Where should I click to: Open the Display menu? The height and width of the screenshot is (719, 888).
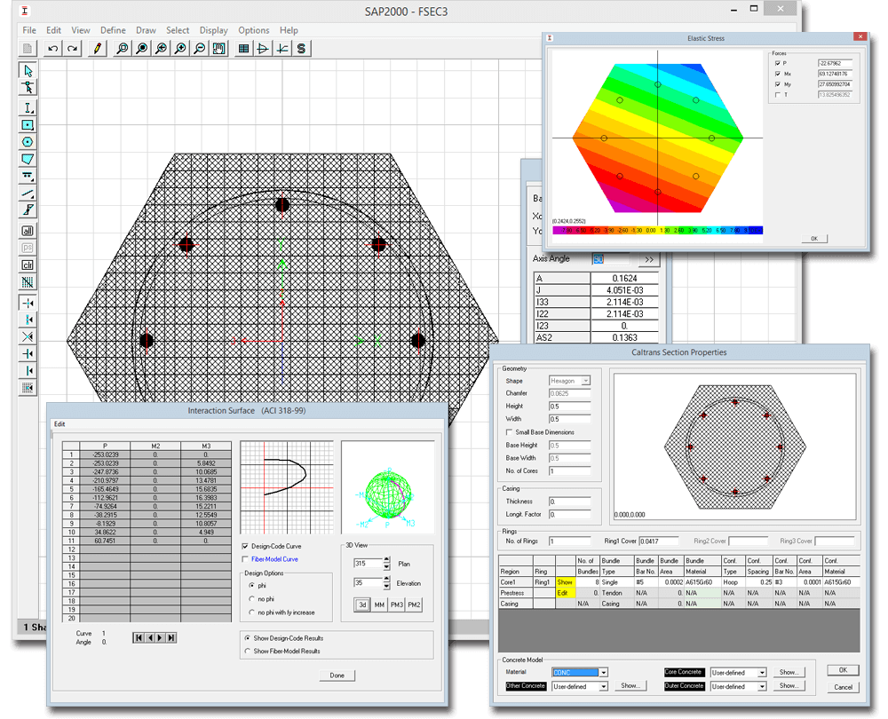213,30
